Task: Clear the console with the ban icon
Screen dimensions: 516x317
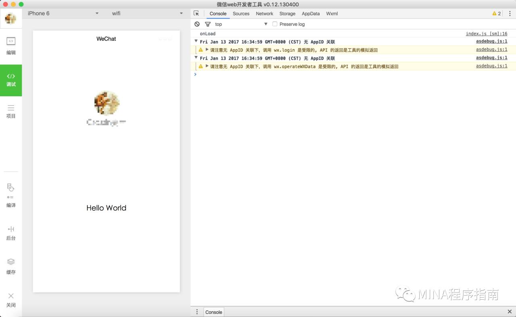Action: [x=197, y=24]
